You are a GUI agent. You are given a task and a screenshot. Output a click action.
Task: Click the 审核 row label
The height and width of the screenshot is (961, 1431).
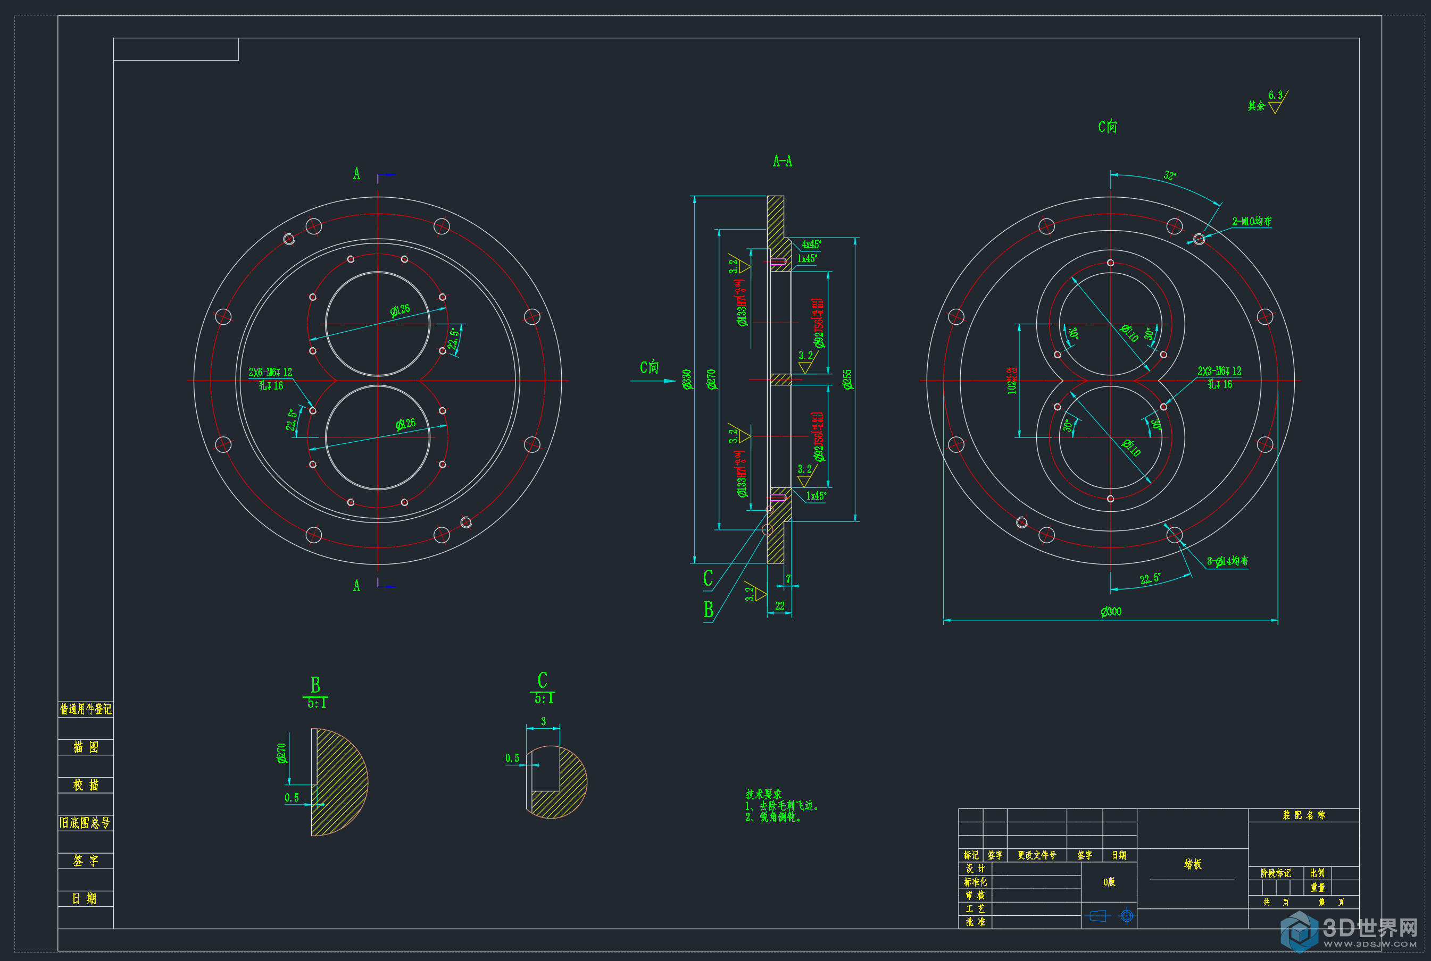[975, 896]
